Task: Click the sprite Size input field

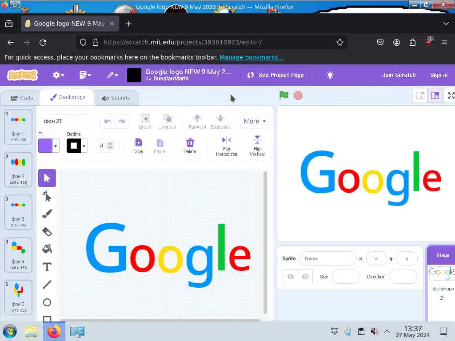Action: 346,277
